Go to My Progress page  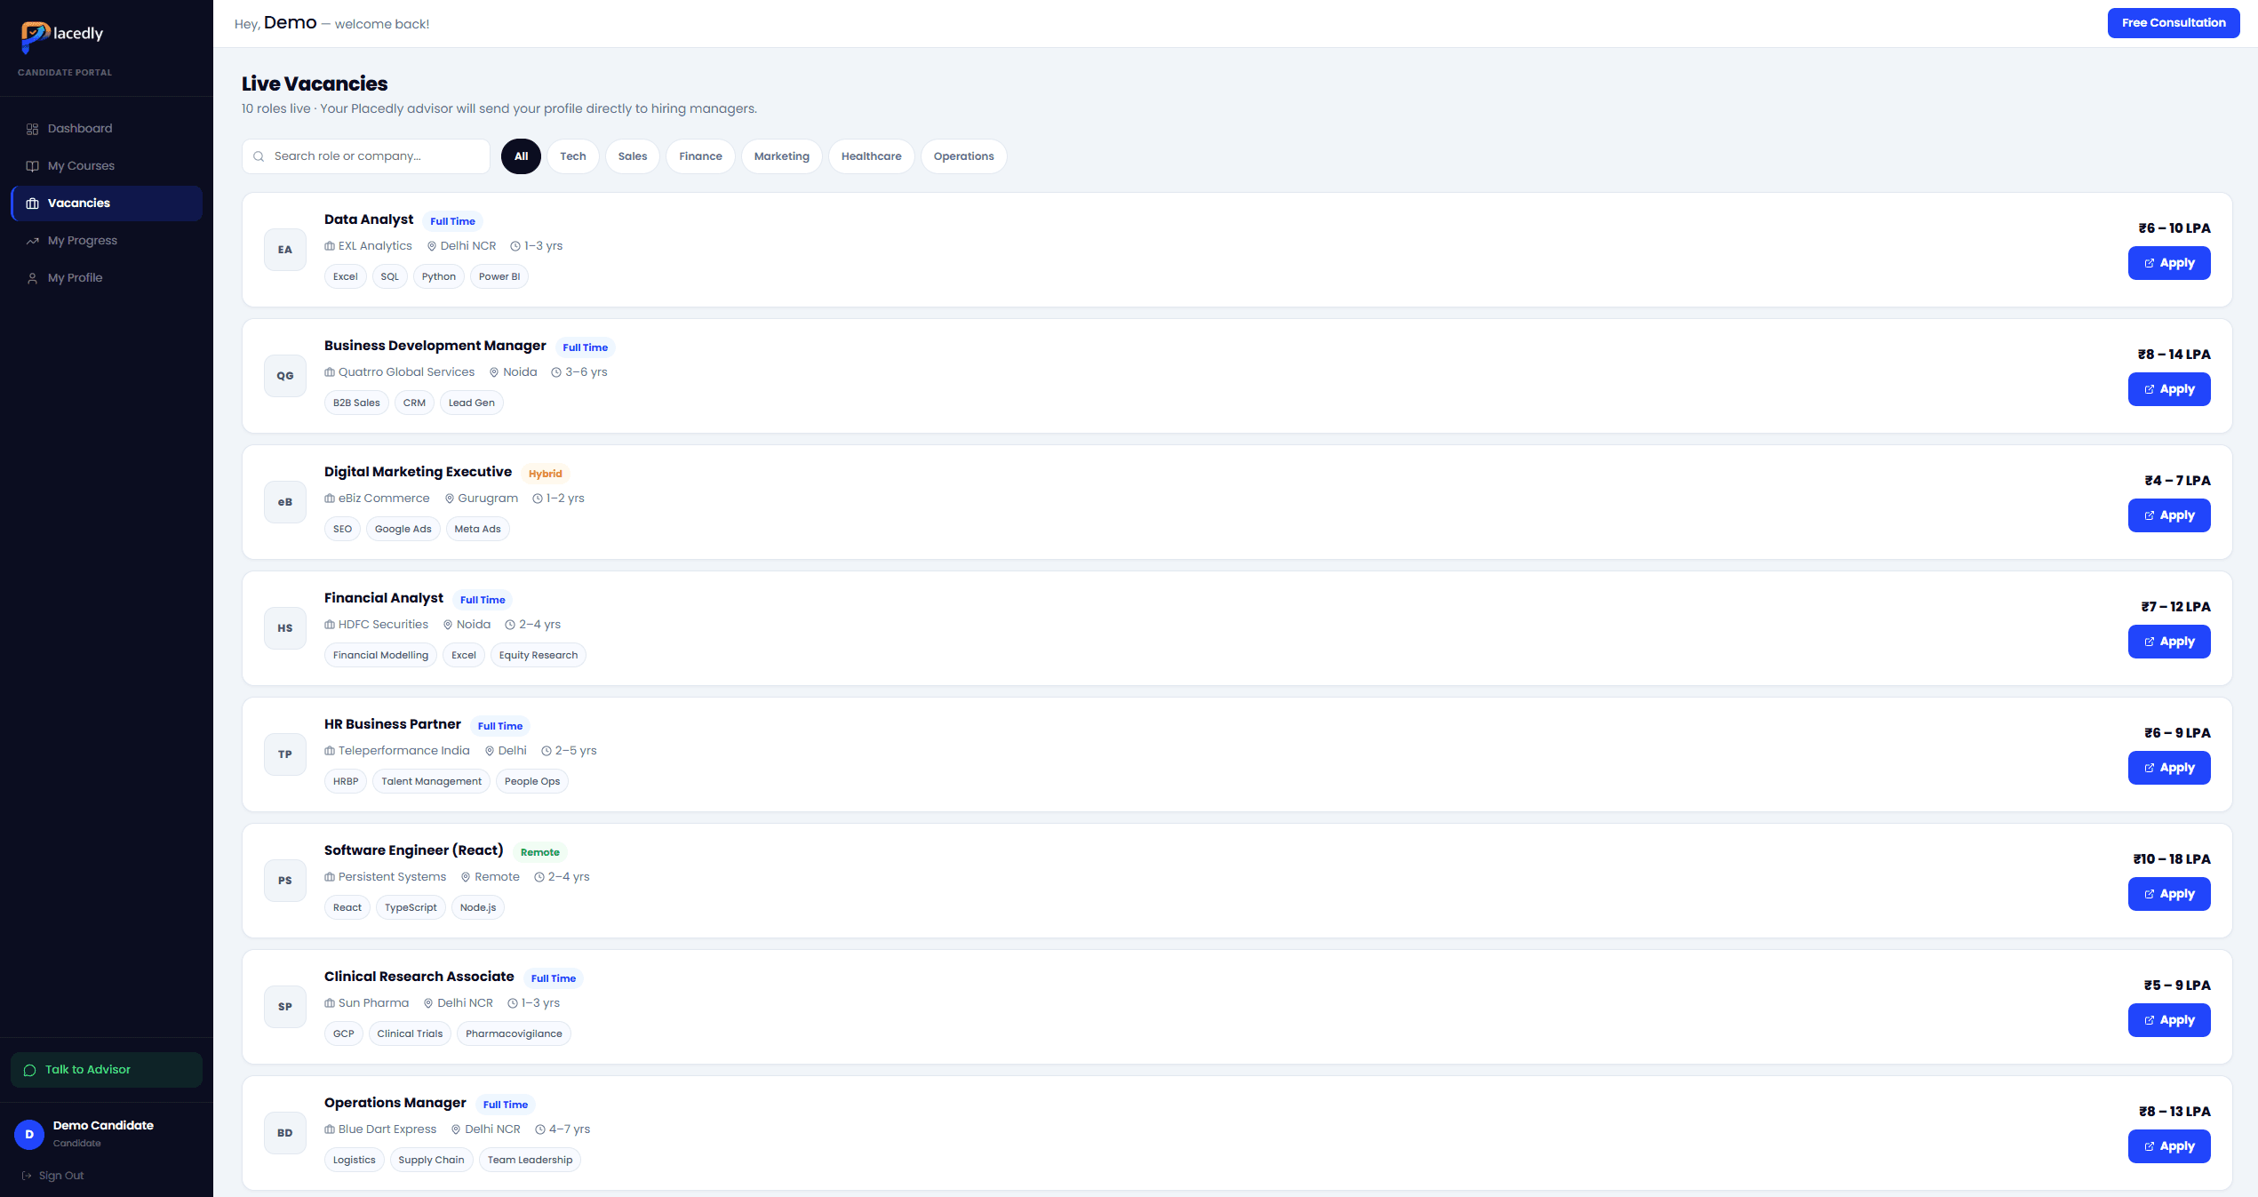point(107,241)
